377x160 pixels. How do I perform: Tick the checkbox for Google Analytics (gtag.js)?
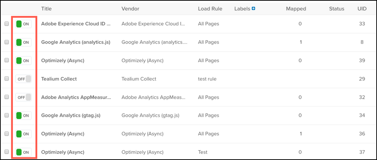(x=6, y=116)
